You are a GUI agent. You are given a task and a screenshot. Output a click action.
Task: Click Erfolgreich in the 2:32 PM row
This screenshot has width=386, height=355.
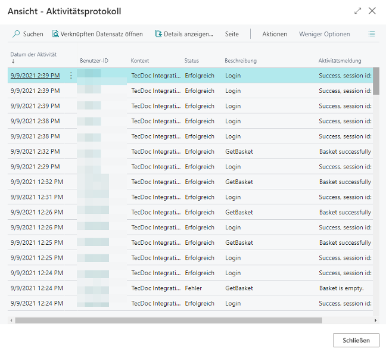[200, 151]
